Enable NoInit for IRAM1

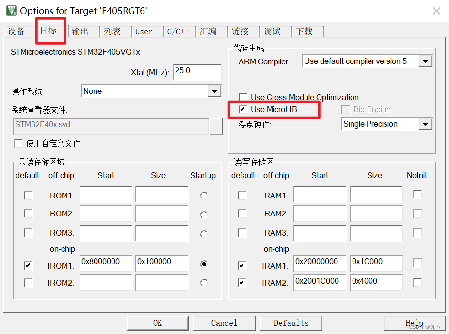[417, 263]
